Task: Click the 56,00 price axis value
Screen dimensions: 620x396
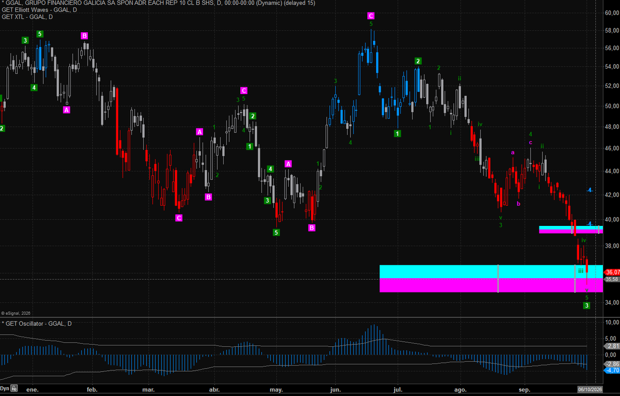Action: click(x=612, y=48)
